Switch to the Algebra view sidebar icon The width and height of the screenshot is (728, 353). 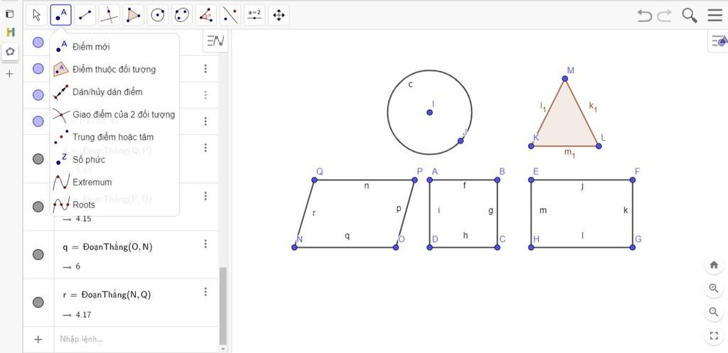tap(10, 14)
